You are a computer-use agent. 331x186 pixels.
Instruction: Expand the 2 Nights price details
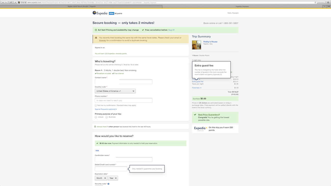point(196,79)
